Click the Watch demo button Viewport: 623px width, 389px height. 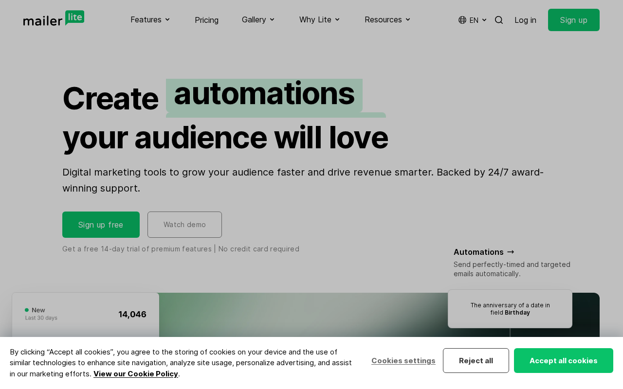(184, 225)
